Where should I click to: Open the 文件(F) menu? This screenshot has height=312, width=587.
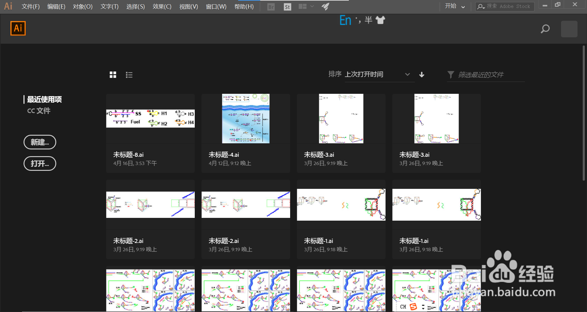point(31,6)
